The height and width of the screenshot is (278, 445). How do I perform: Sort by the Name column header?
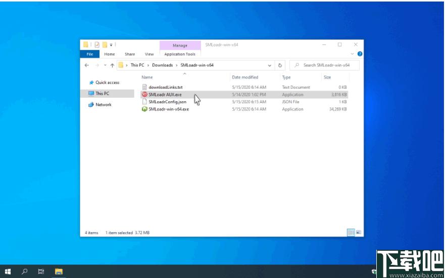pyautogui.click(x=147, y=77)
